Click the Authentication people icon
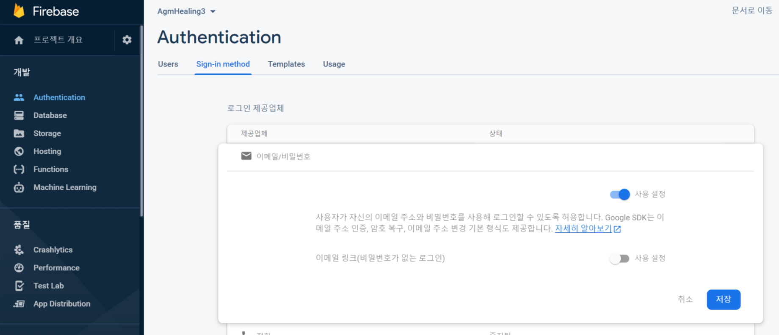 [19, 97]
